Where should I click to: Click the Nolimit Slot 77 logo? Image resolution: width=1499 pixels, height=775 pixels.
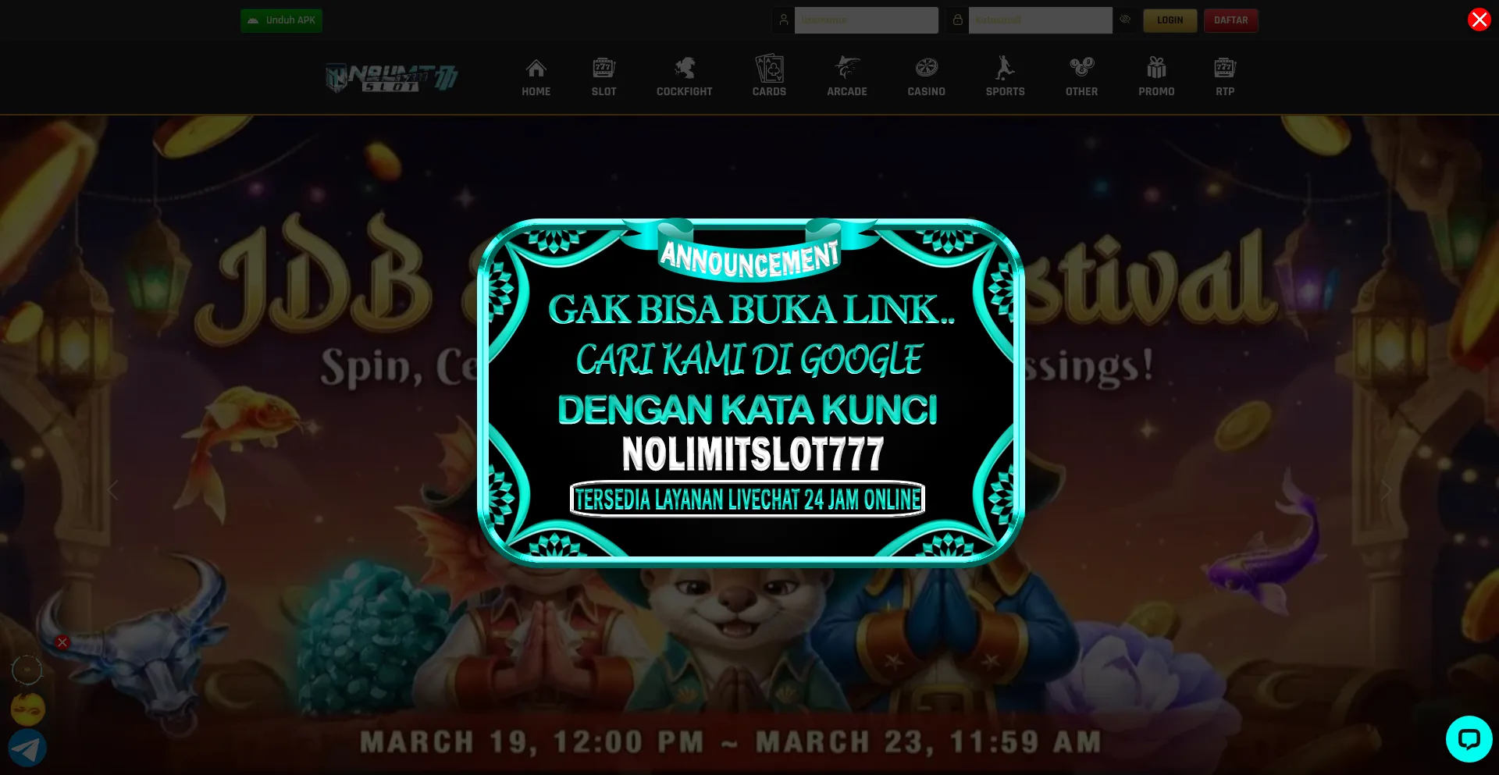pos(391,77)
